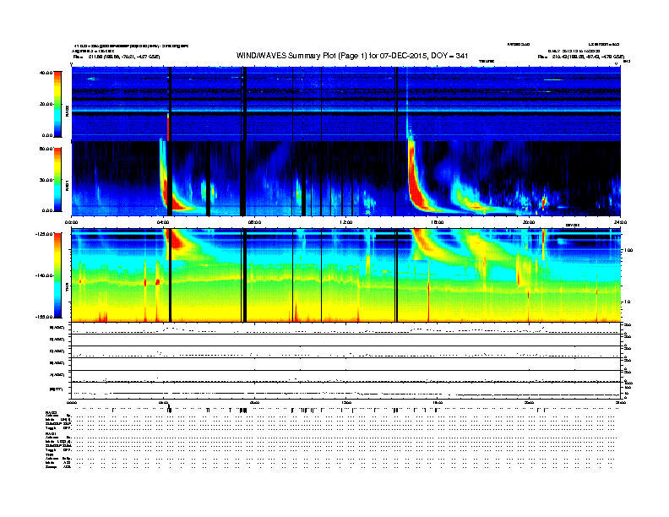
Task: Click the -140.00 label on TNR color scale
Action: 45,275
